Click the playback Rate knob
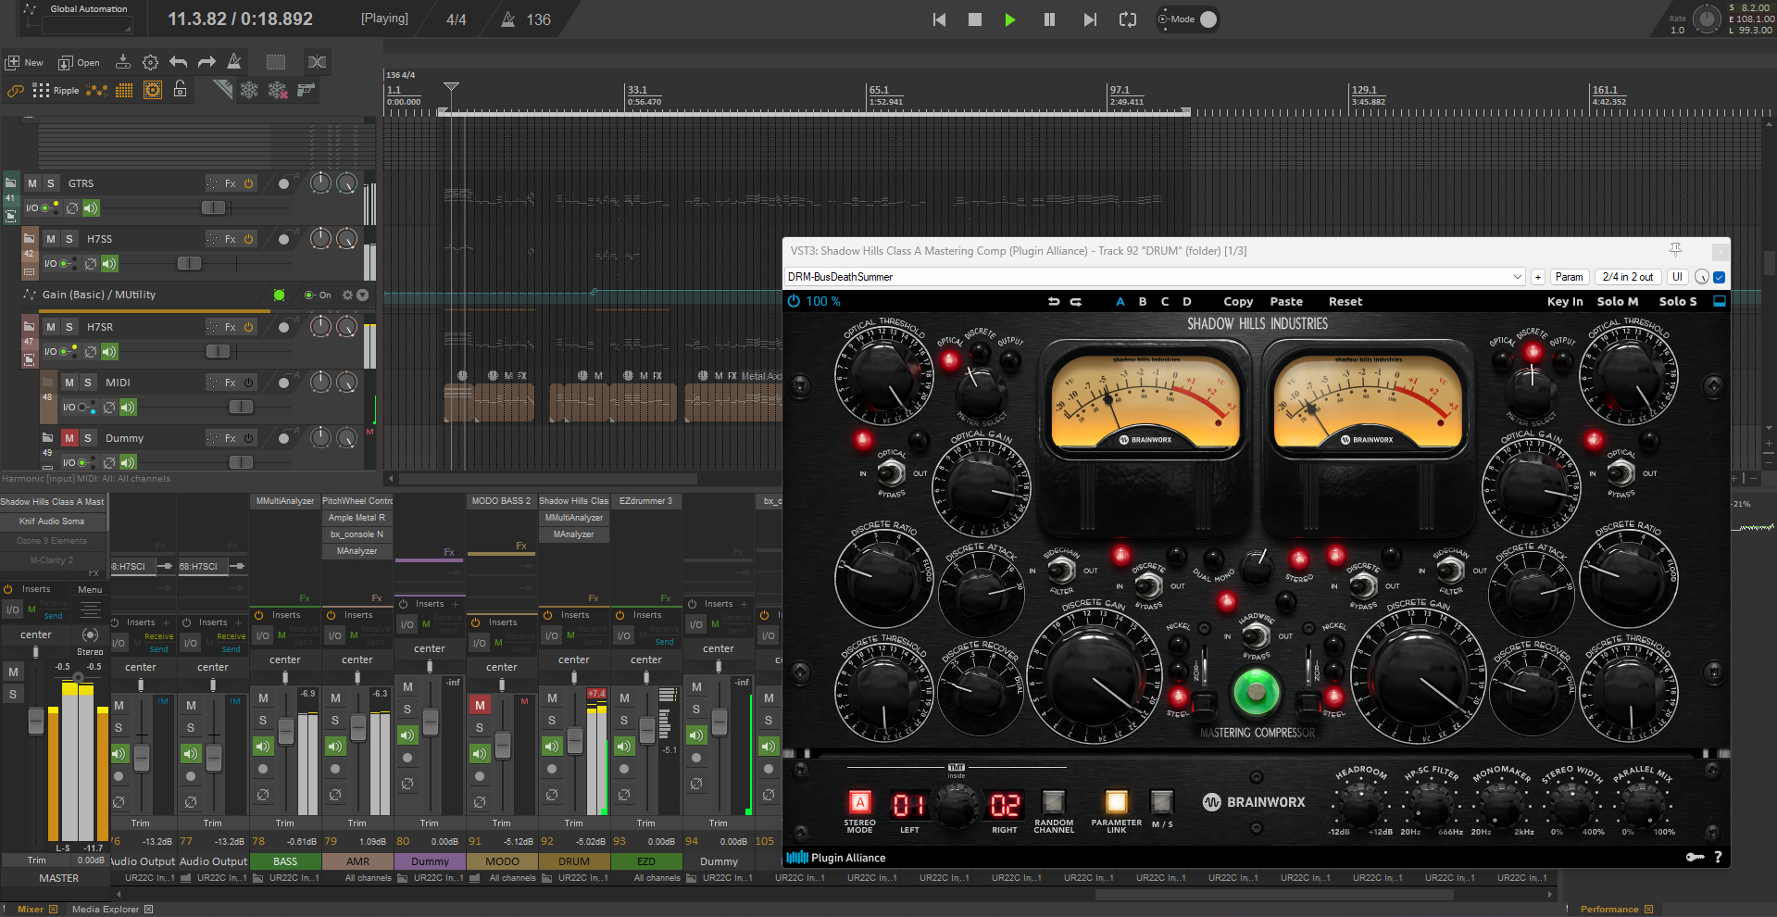This screenshot has height=917, width=1777. (x=1706, y=19)
